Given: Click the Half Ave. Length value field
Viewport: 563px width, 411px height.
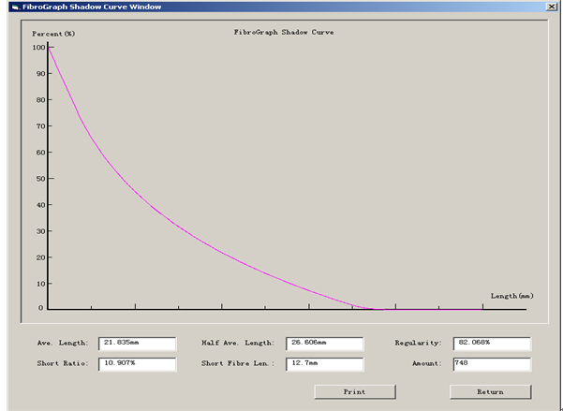Looking at the screenshot, I should (324, 344).
